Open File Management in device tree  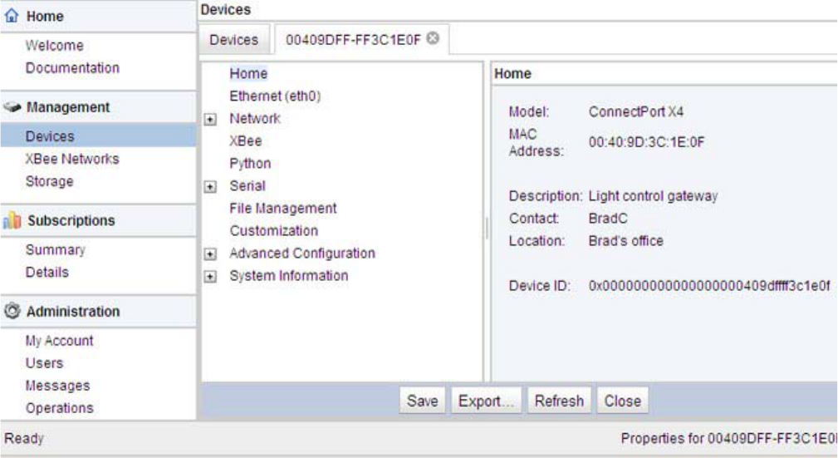(283, 209)
